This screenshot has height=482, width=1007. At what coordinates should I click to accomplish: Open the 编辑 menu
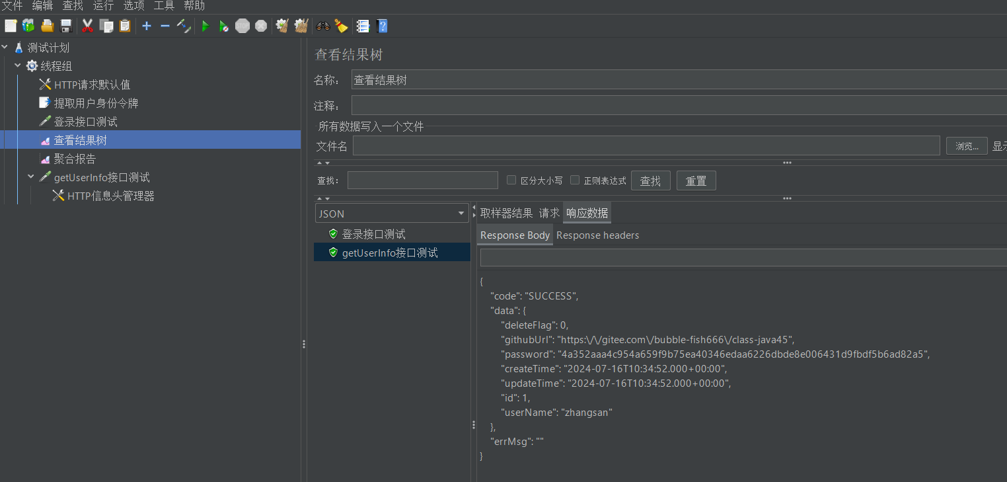point(42,6)
